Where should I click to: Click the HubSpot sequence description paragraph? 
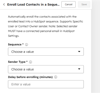tap(46, 26)
